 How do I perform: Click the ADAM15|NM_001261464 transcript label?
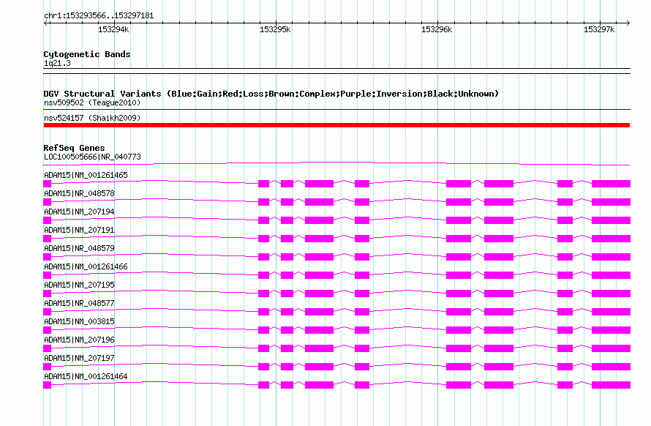coord(86,376)
